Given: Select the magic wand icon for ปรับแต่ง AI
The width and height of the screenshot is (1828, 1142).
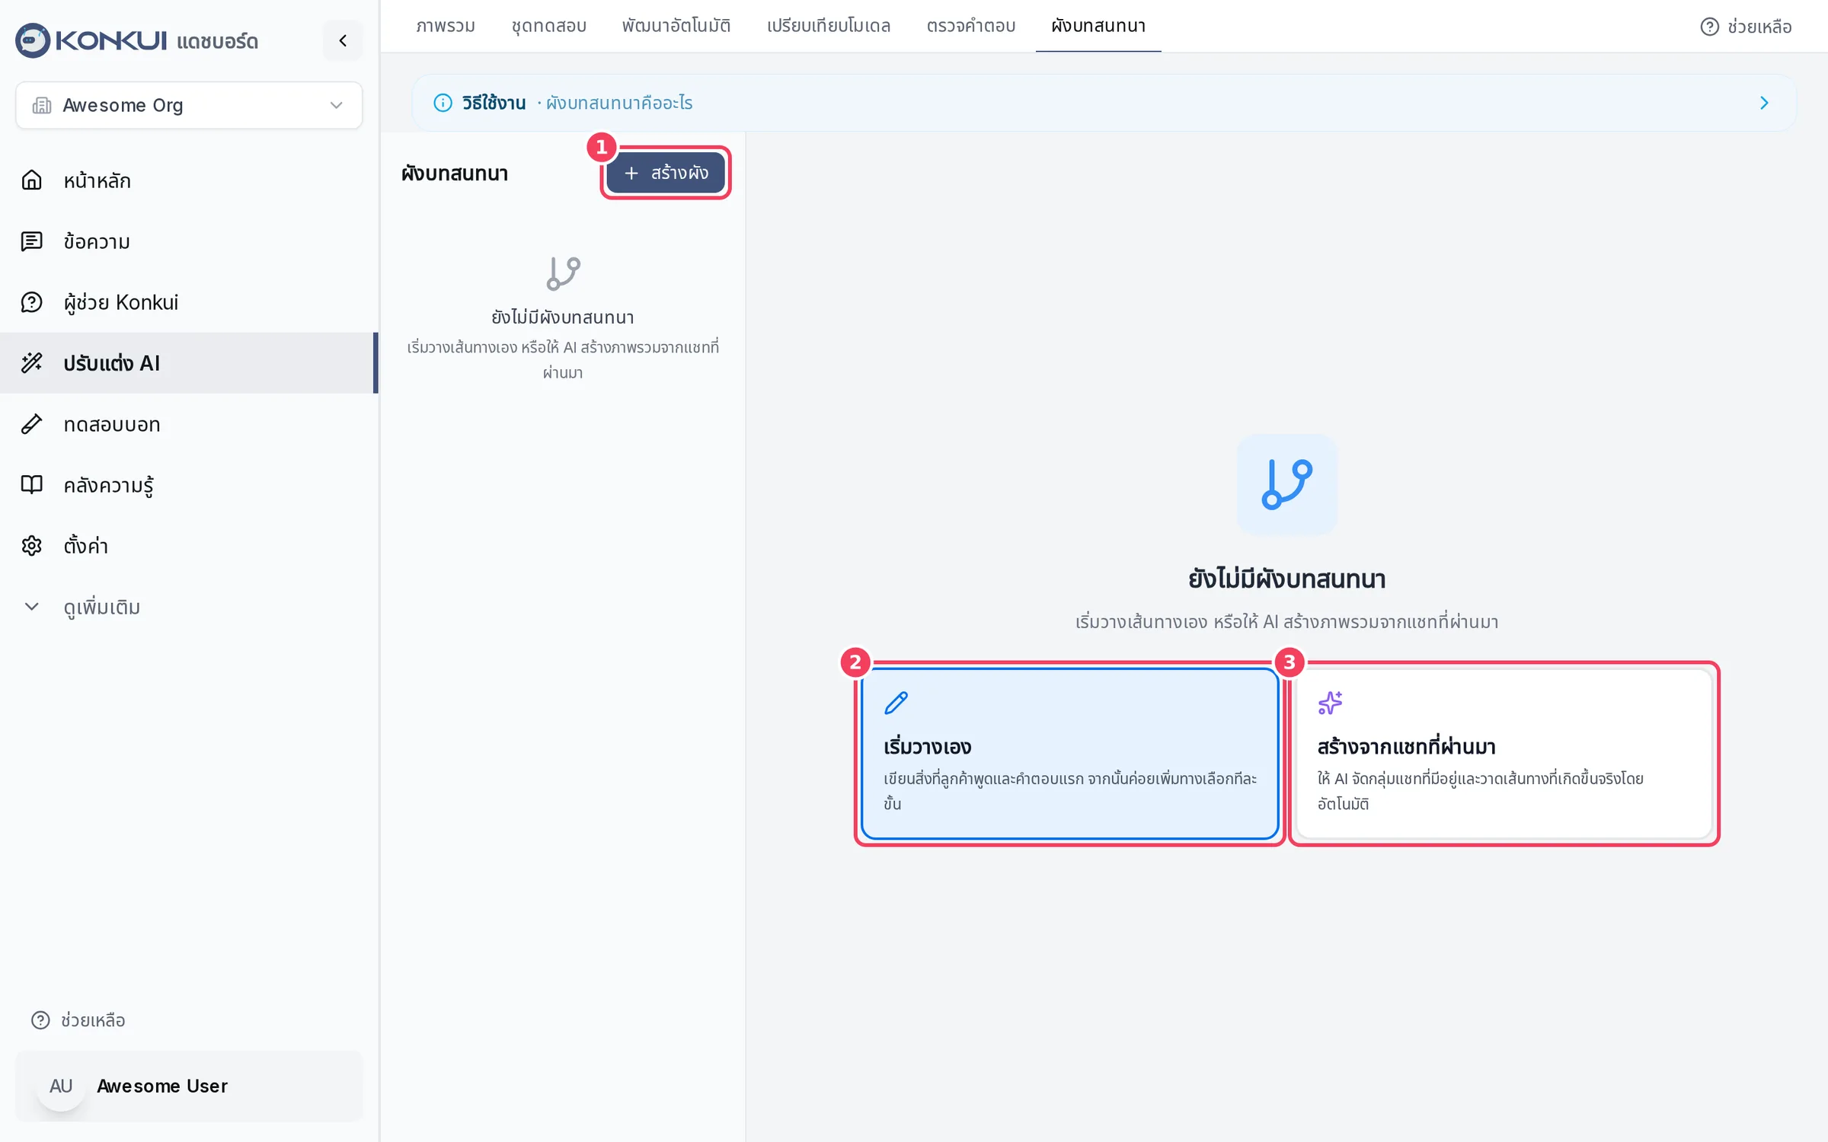Looking at the screenshot, I should pyautogui.click(x=31, y=363).
